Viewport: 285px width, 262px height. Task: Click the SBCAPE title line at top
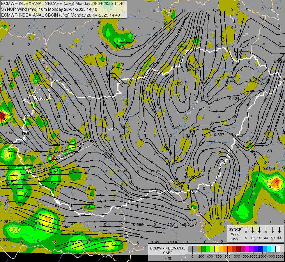63,3
